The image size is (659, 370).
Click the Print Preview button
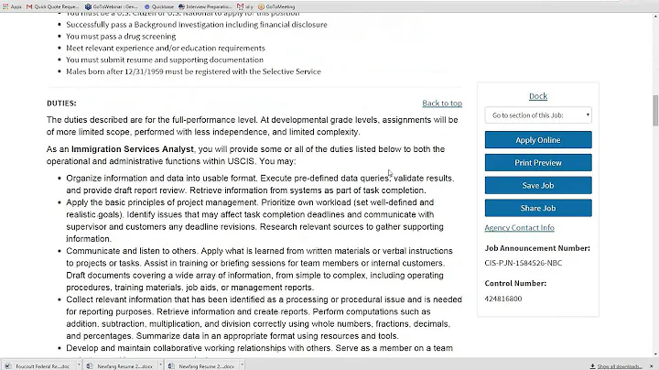coord(538,163)
